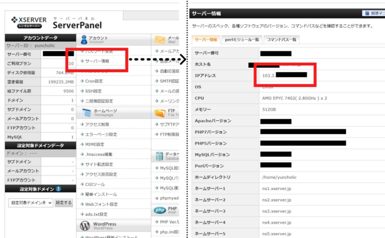Click the PHP7バージョン row label
Viewport: 385px width, 238px height.
[x=211, y=132]
